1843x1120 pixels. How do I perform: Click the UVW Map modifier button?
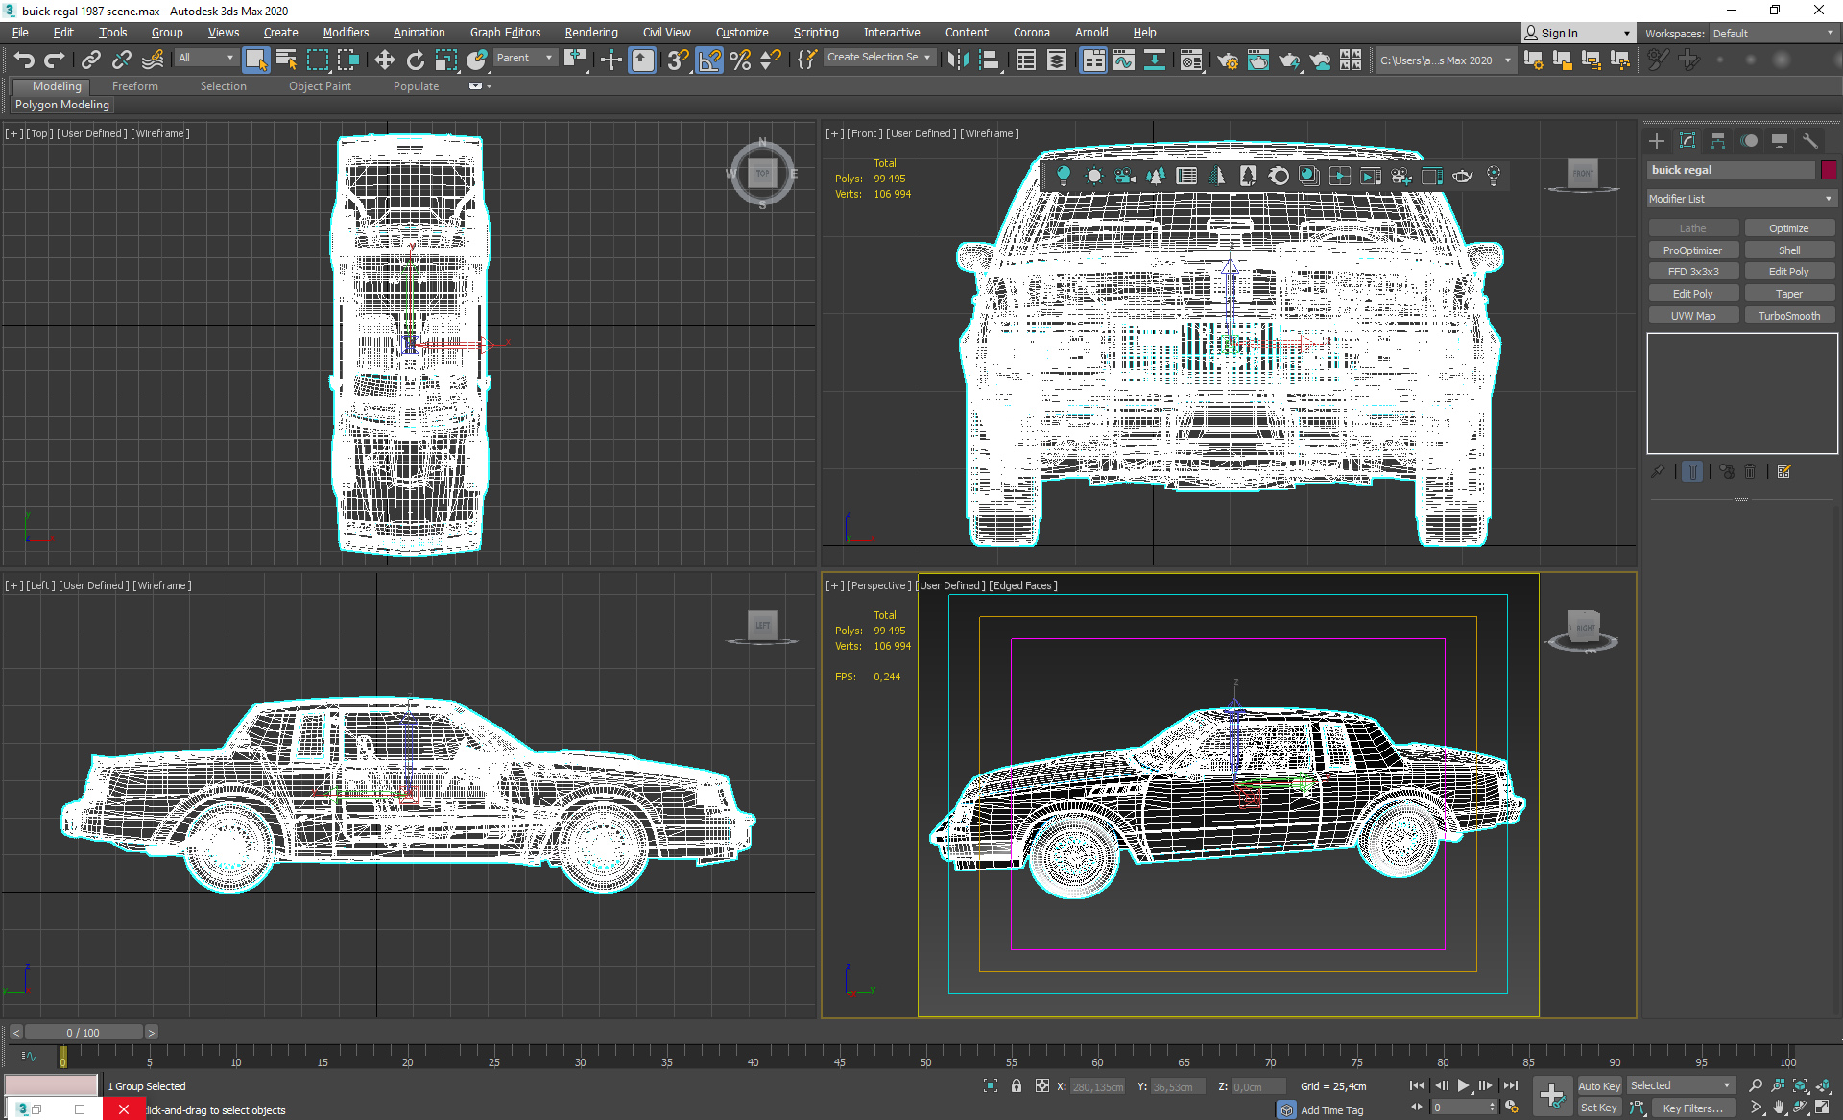pos(1692,316)
